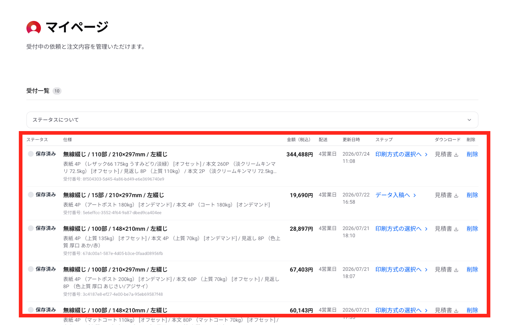Click update date 2026/07/21 18:10
507x325 pixels.
[356, 232]
